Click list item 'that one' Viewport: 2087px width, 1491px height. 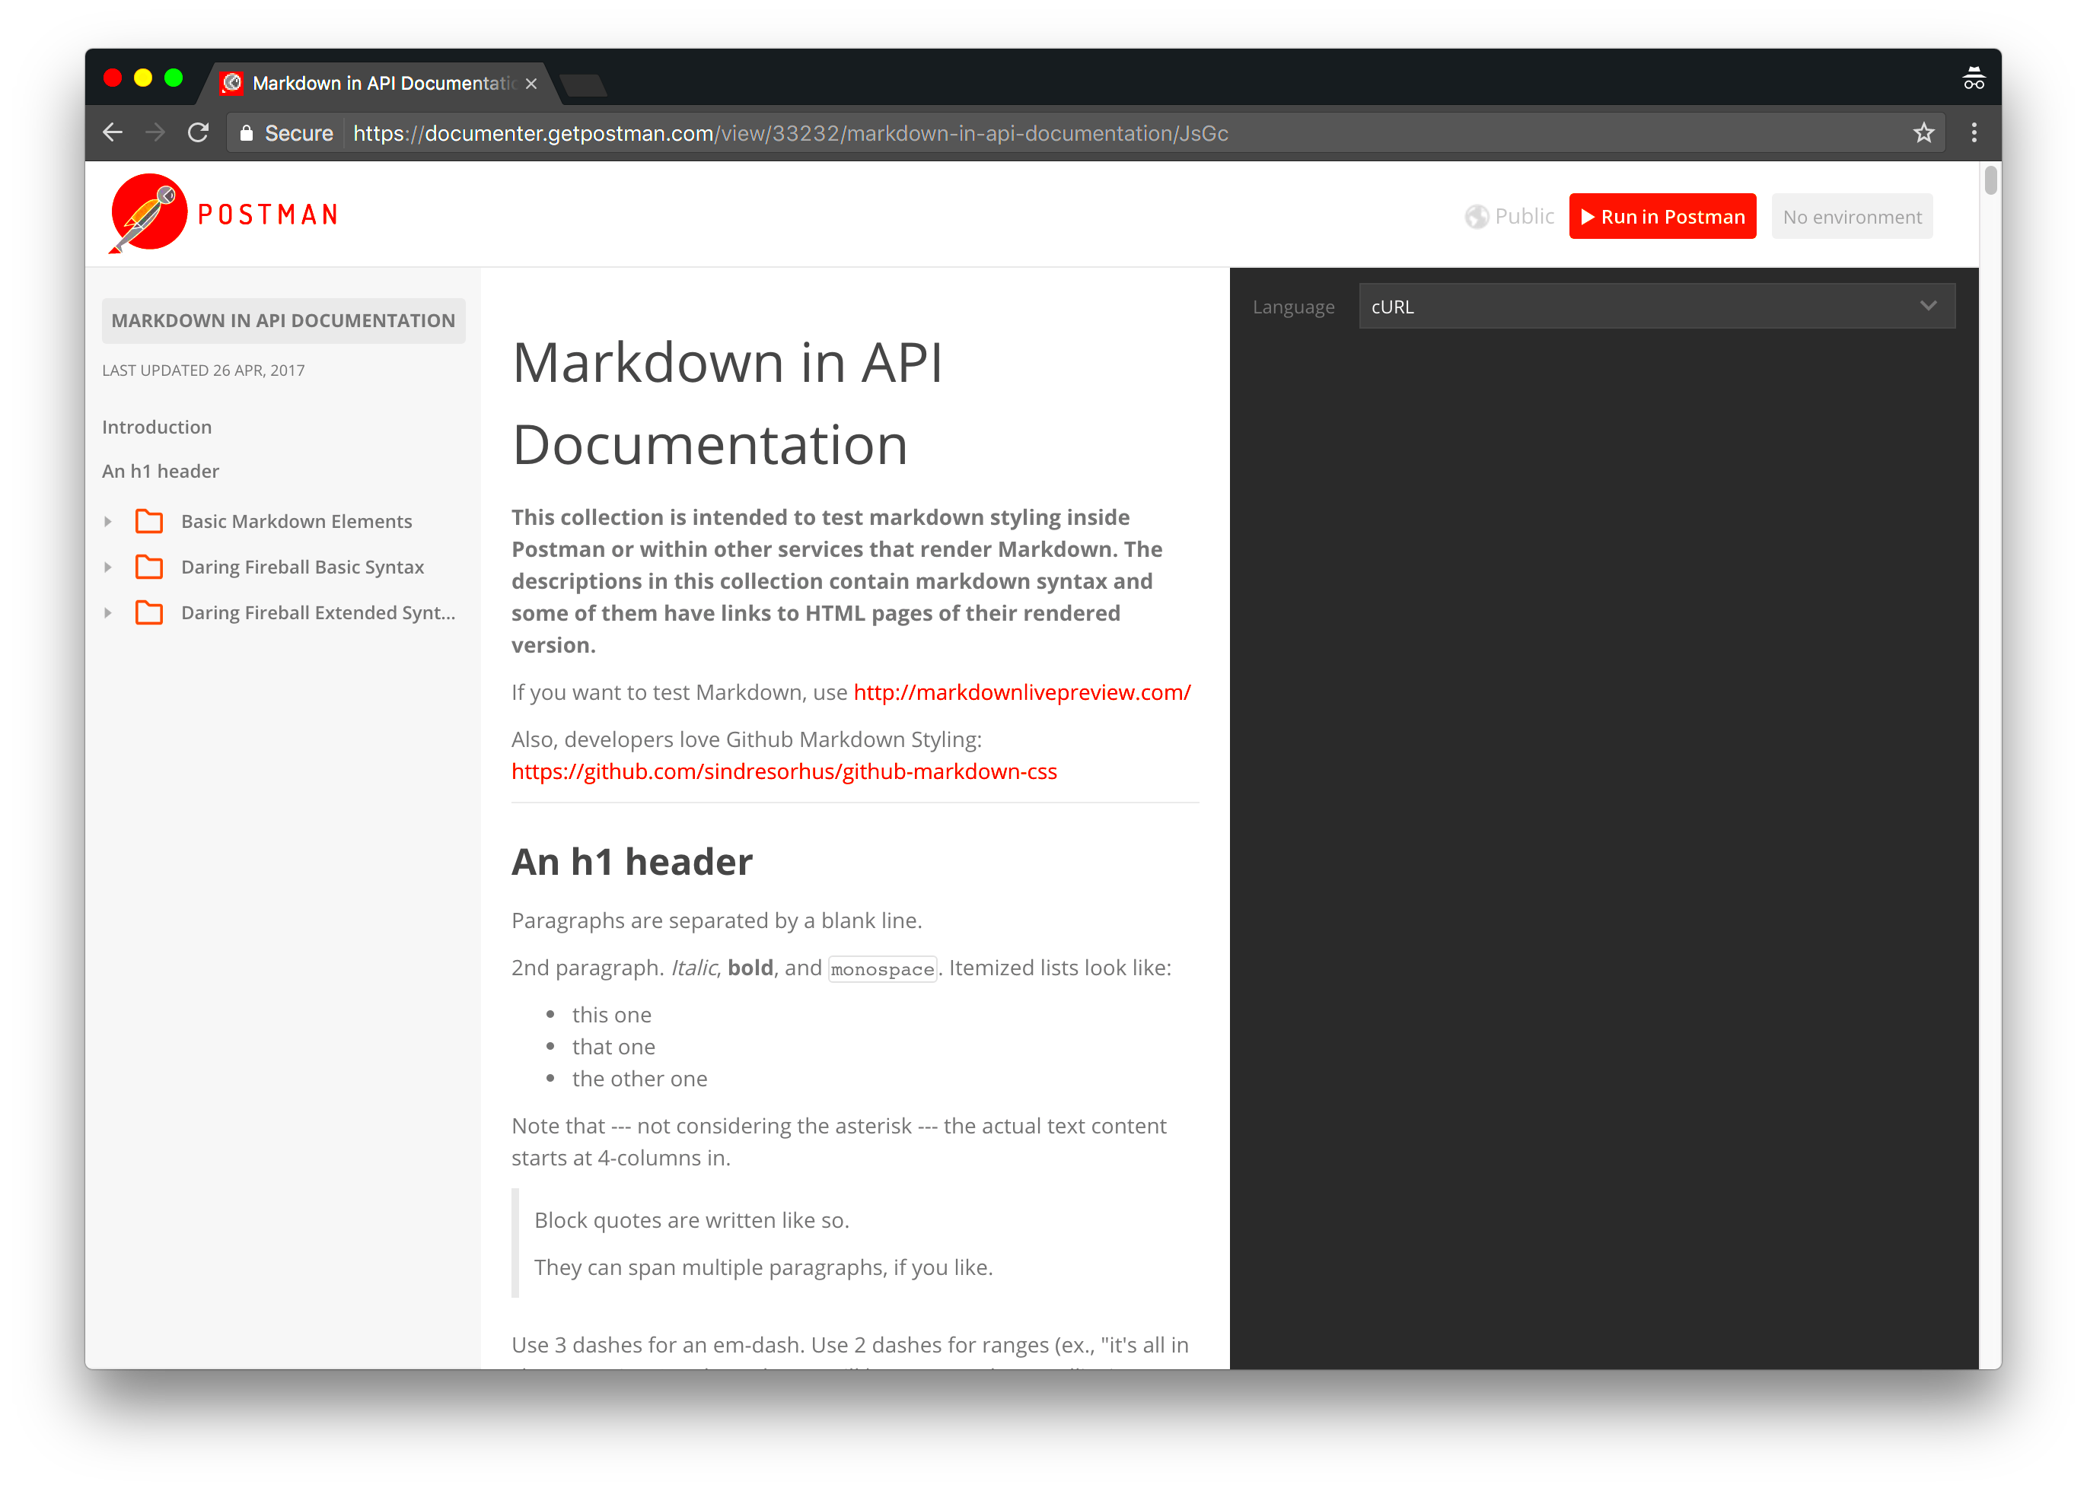613,1047
